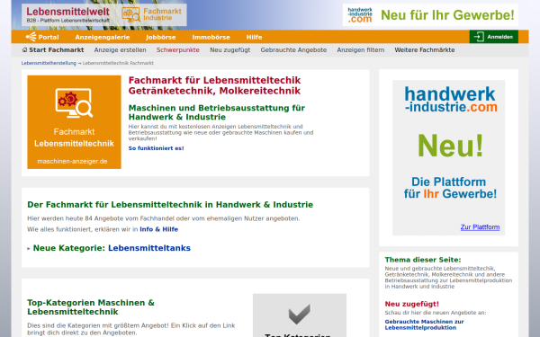Viewport: 540px width, 337px height.
Task: Open Gebrauchte Angebote
Action: (293, 49)
